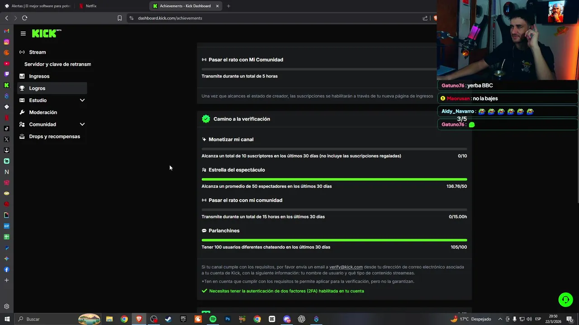The height and width of the screenshot is (325, 579).
Task: Open the Facebook sidebar shortcut
Action: pyautogui.click(x=6, y=269)
